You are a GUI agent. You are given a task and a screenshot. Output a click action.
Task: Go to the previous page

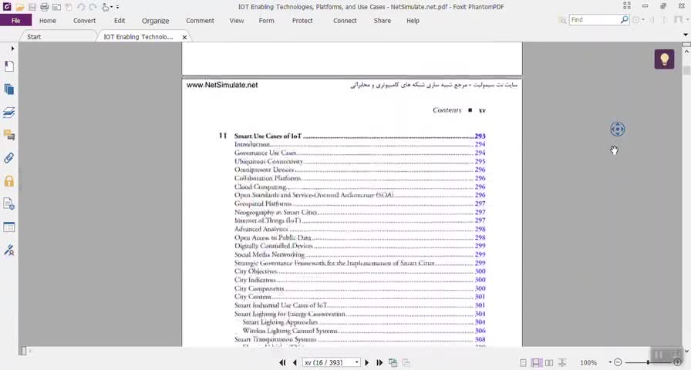[x=295, y=362]
